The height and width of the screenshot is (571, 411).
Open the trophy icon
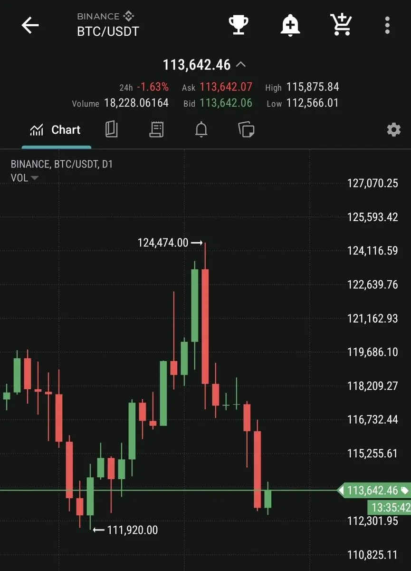pyautogui.click(x=238, y=25)
